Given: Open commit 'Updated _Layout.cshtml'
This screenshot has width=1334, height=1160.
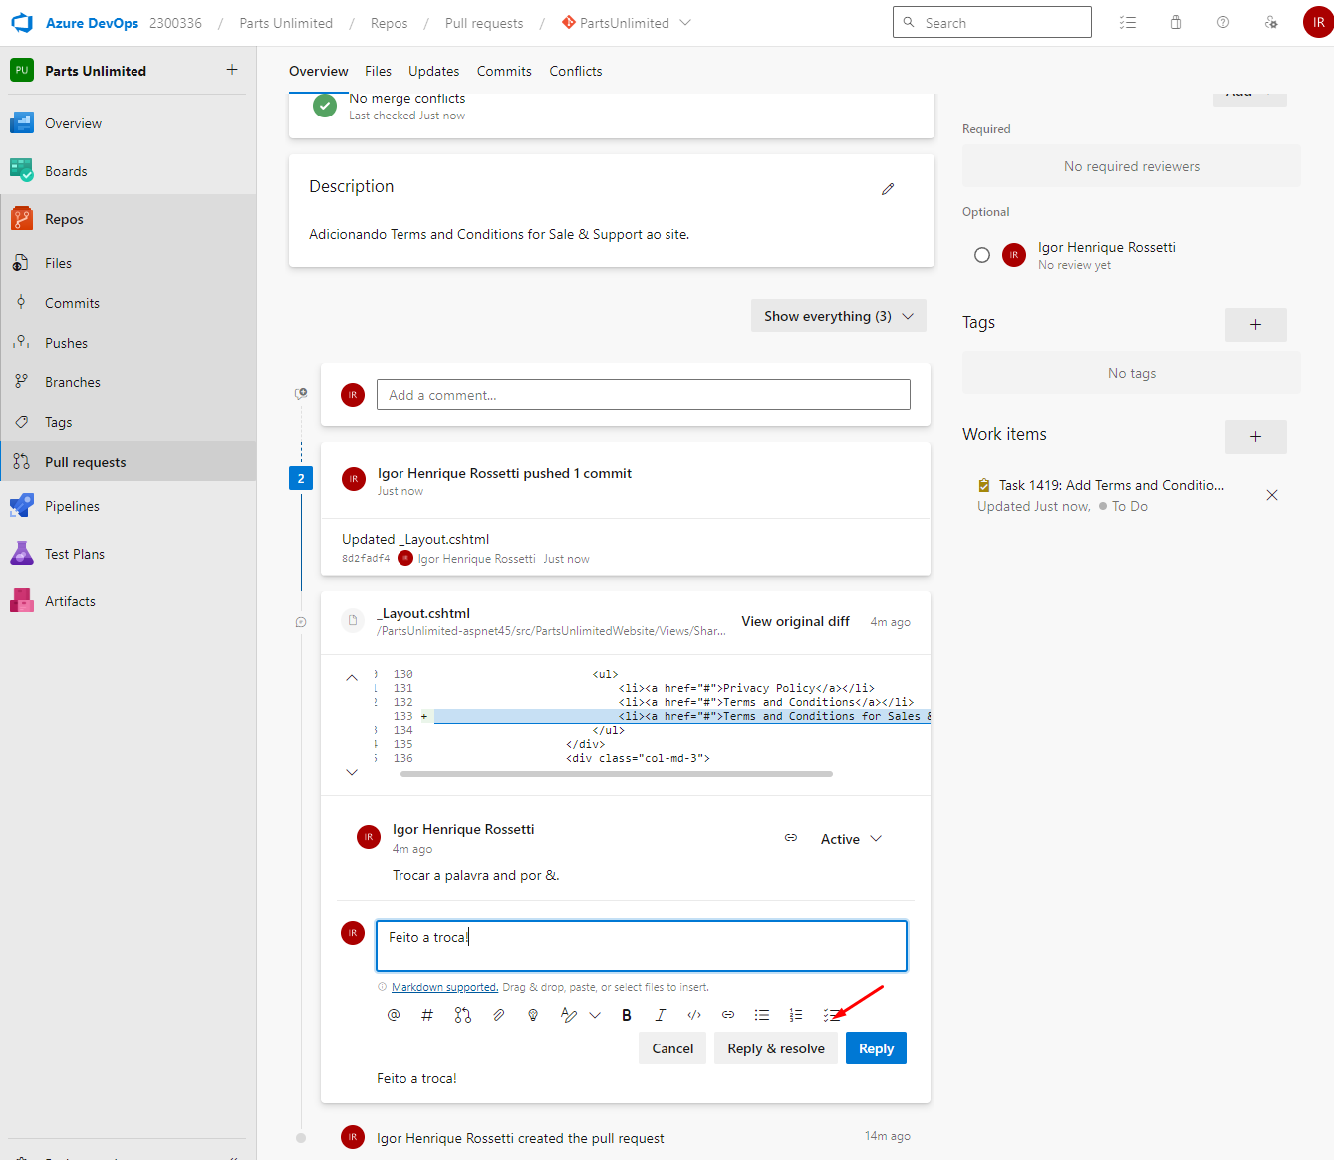Looking at the screenshot, I should pos(415,539).
